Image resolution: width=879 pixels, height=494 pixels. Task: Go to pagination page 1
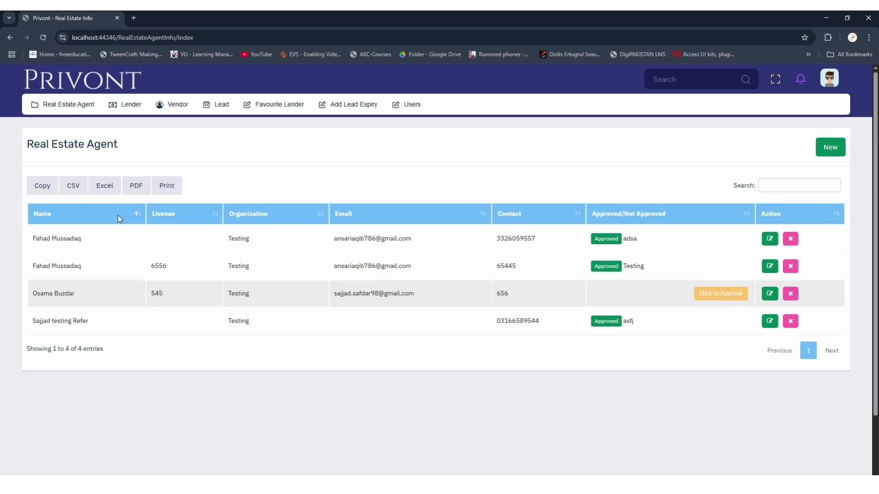808,350
